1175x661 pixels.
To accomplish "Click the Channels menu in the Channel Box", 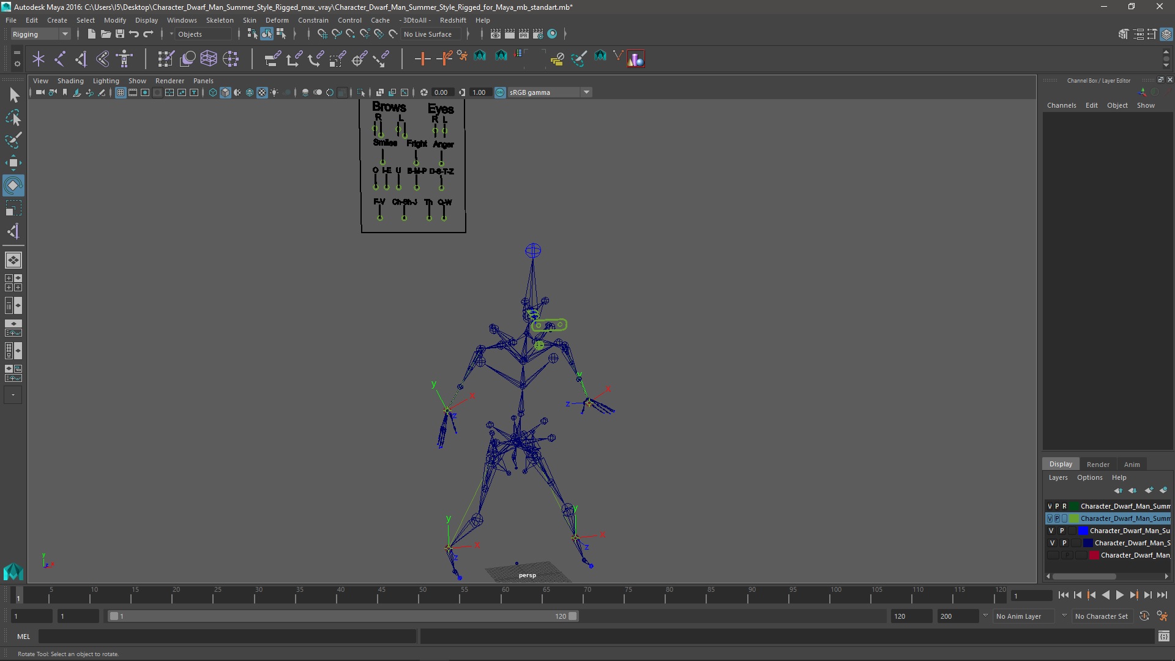I will pos(1061,105).
